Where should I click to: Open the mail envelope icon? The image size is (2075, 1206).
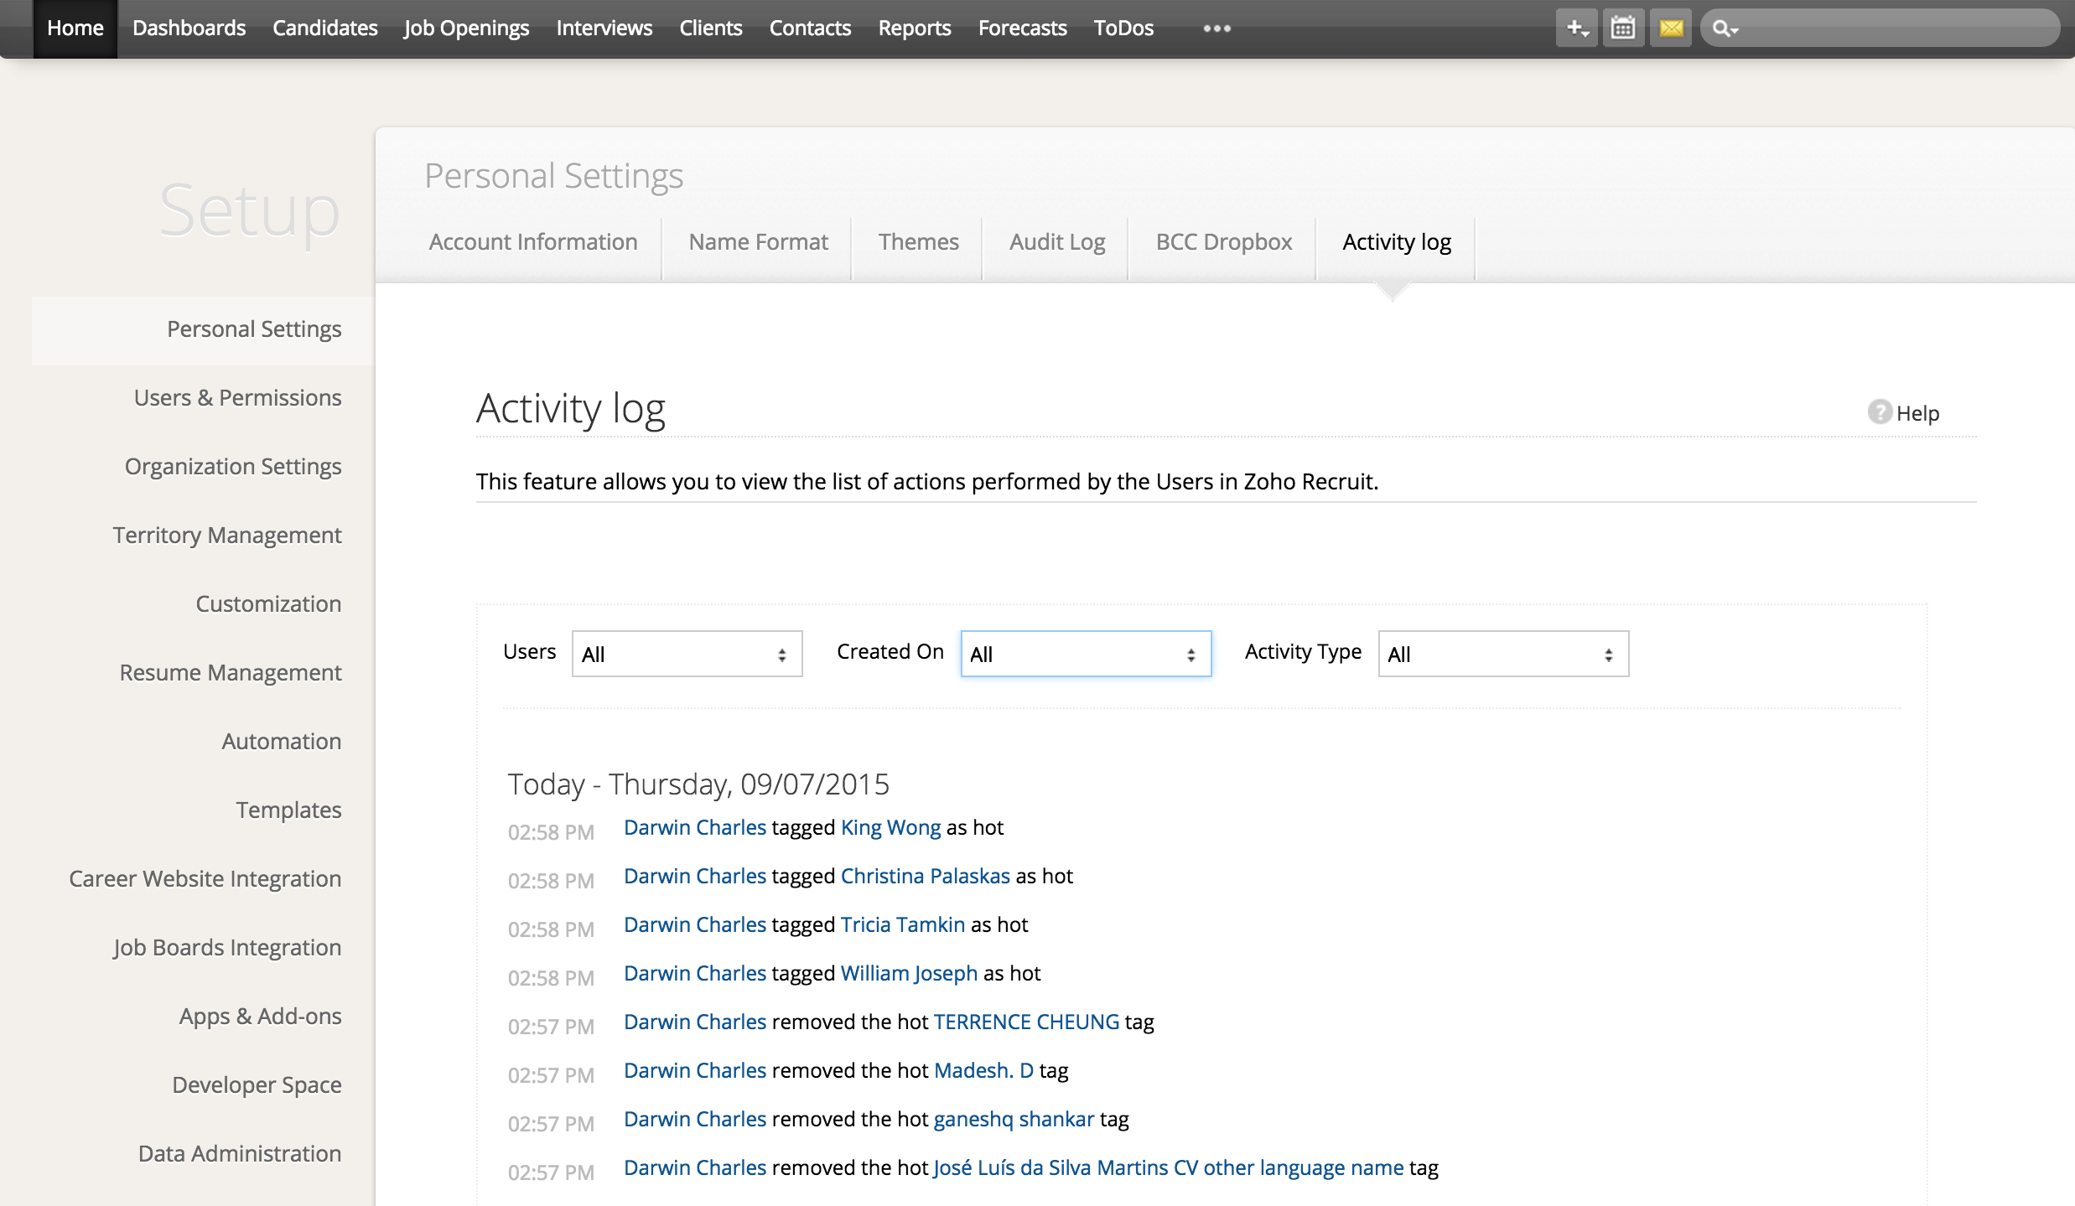[1671, 28]
